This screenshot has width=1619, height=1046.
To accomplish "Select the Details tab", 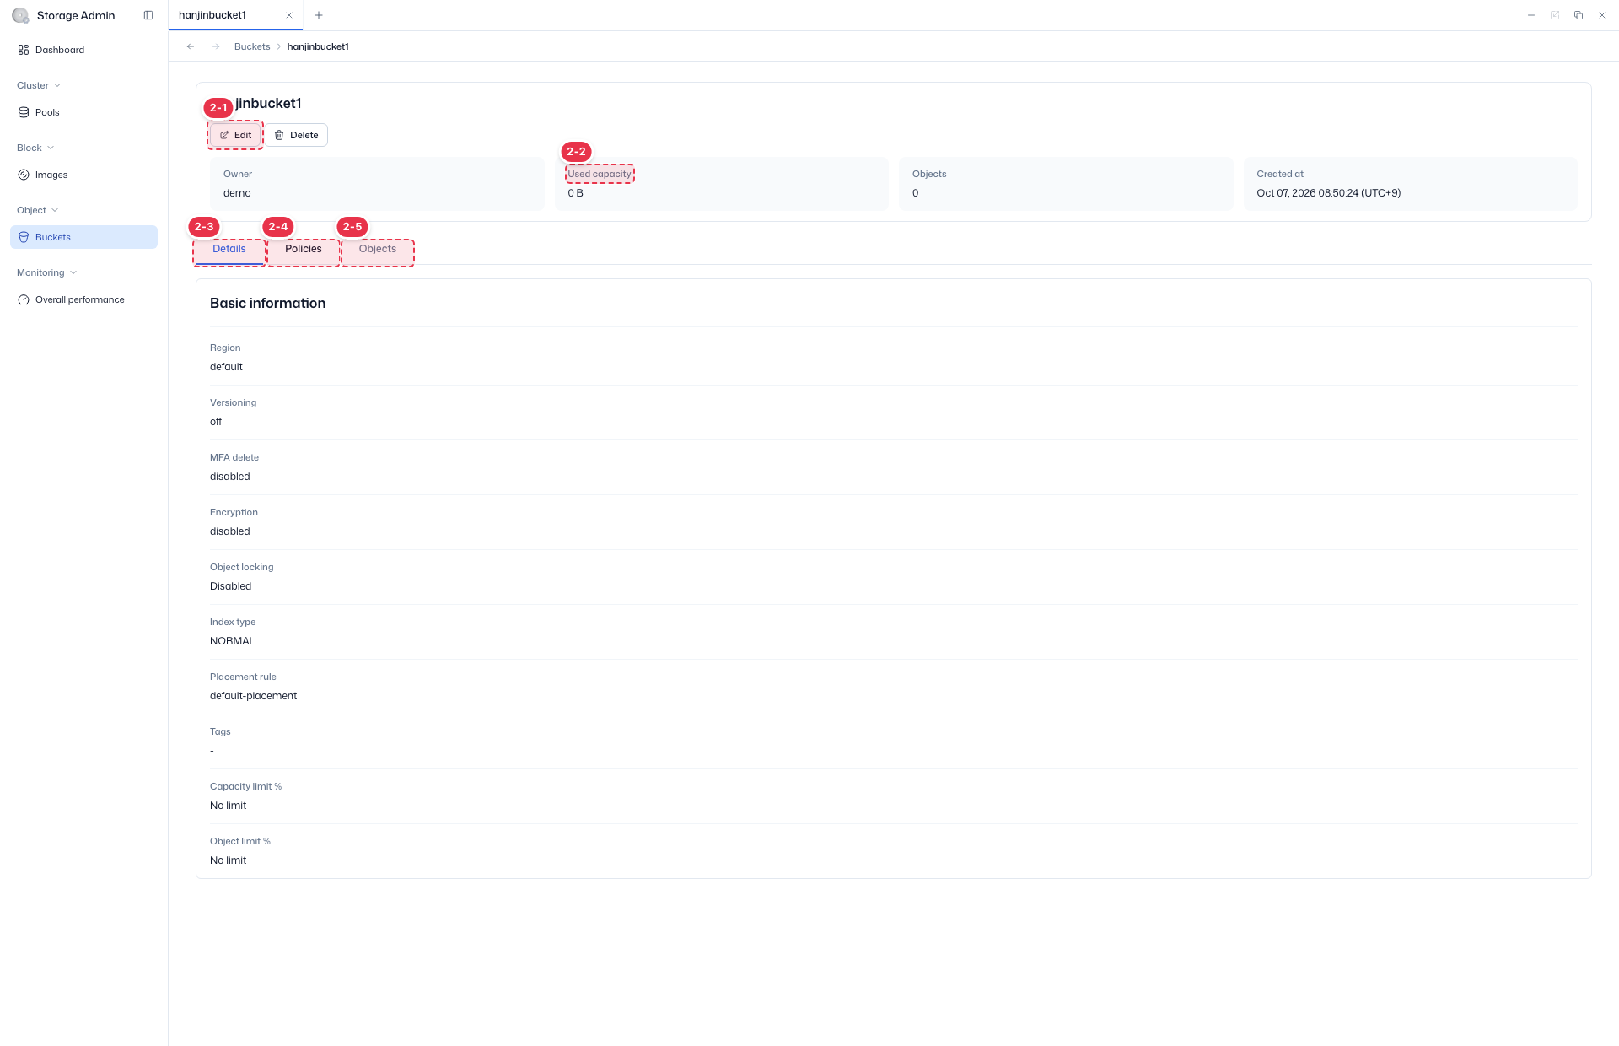I will point(229,249).
